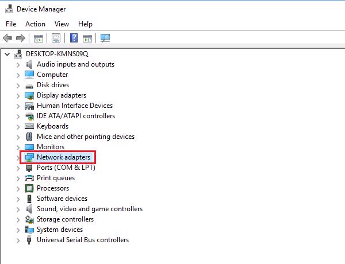Viewport: 345px width, 264px height.
Task: Click the blue Help question mark icon
Action: pyautogui.click(x=74, y=38)
